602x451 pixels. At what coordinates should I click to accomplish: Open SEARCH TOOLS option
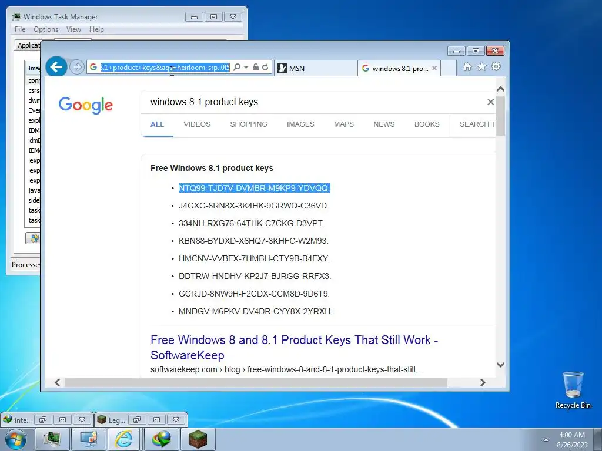pos(477,124)
